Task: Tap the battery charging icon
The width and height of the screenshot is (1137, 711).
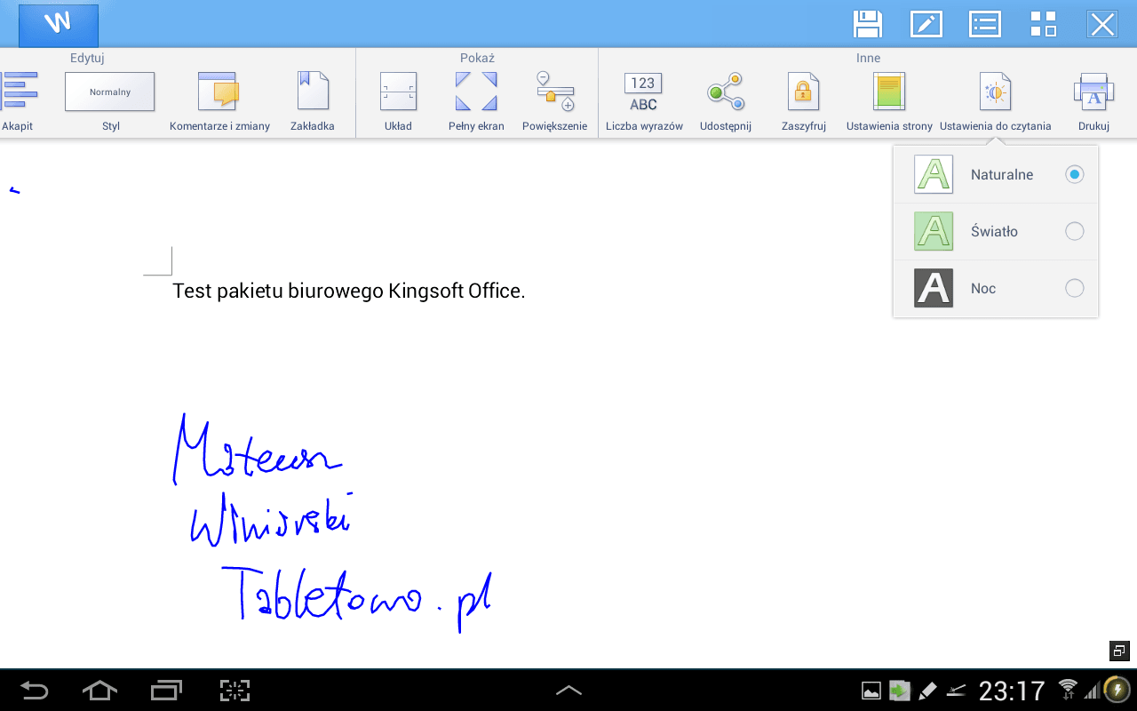Action: tap(1116, 690)
